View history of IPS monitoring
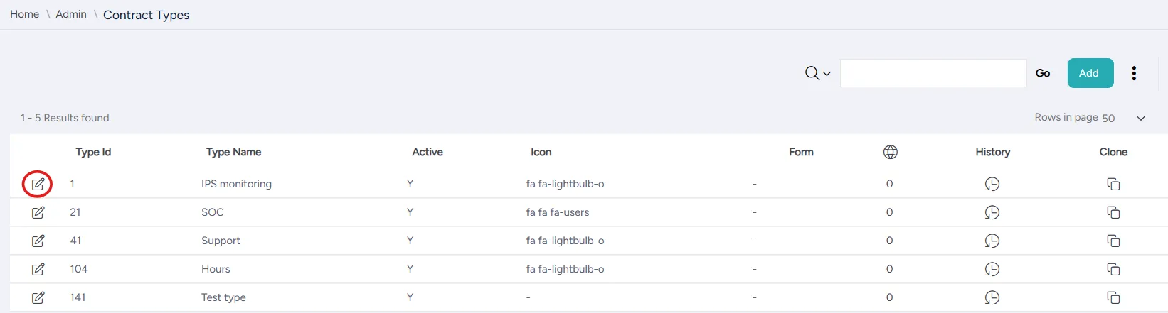The height and width of the screenshot is (313, 1168). (992, 184)
